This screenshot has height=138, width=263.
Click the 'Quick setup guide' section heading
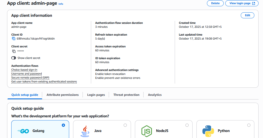[28, 108]
